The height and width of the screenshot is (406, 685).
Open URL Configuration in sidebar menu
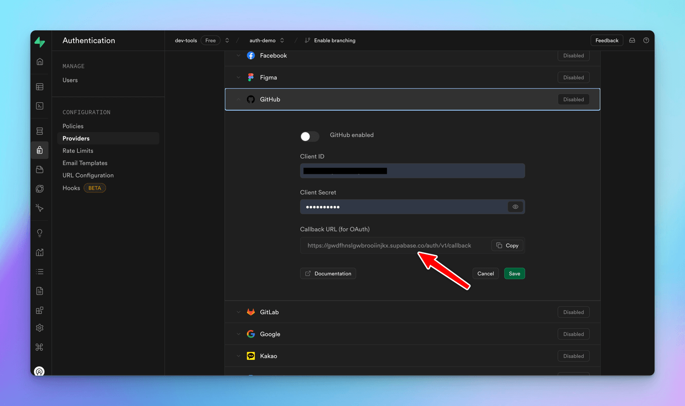[88, 175]
